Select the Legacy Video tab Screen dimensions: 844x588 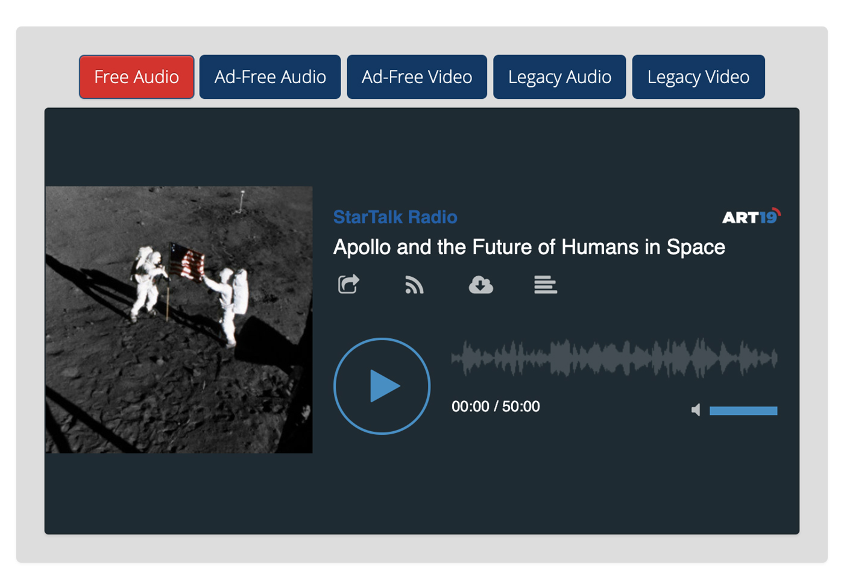click(698, 77)
